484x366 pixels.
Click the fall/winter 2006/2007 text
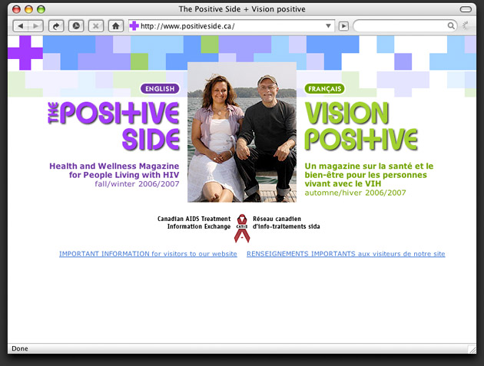click(137, 184)
